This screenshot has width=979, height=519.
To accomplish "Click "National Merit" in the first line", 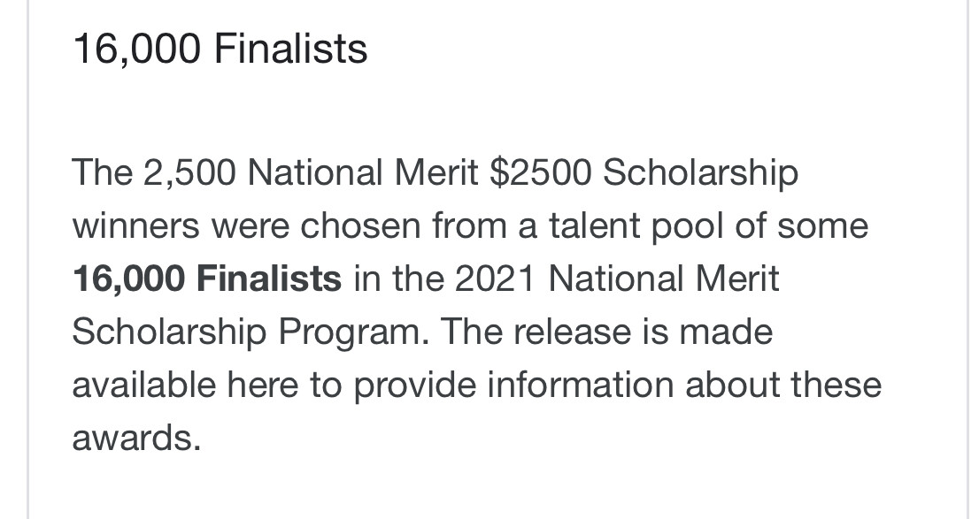I will point(363,172).
